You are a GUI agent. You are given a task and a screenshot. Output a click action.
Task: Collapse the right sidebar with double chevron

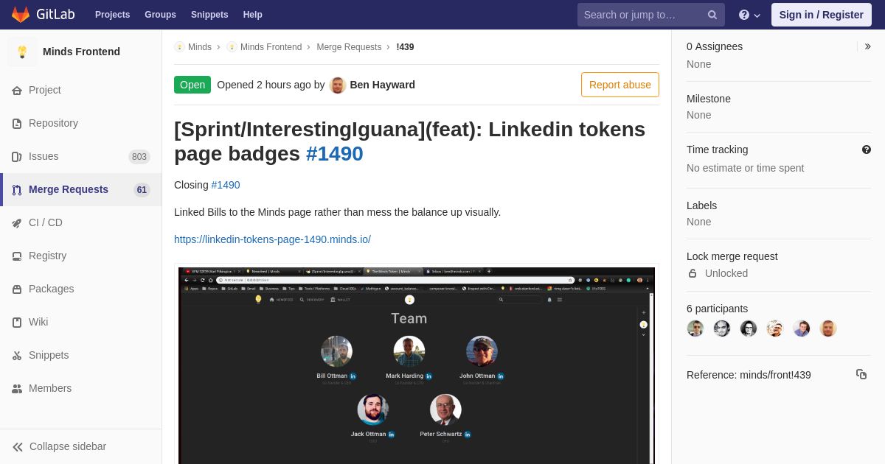867,46
